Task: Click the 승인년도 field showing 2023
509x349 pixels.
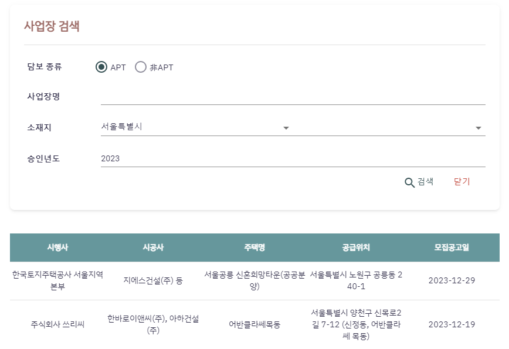Action: tap(293, 159)
